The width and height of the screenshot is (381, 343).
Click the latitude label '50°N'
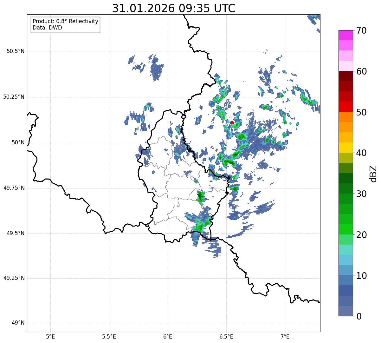pyautogui.click(x=18, y=143)
